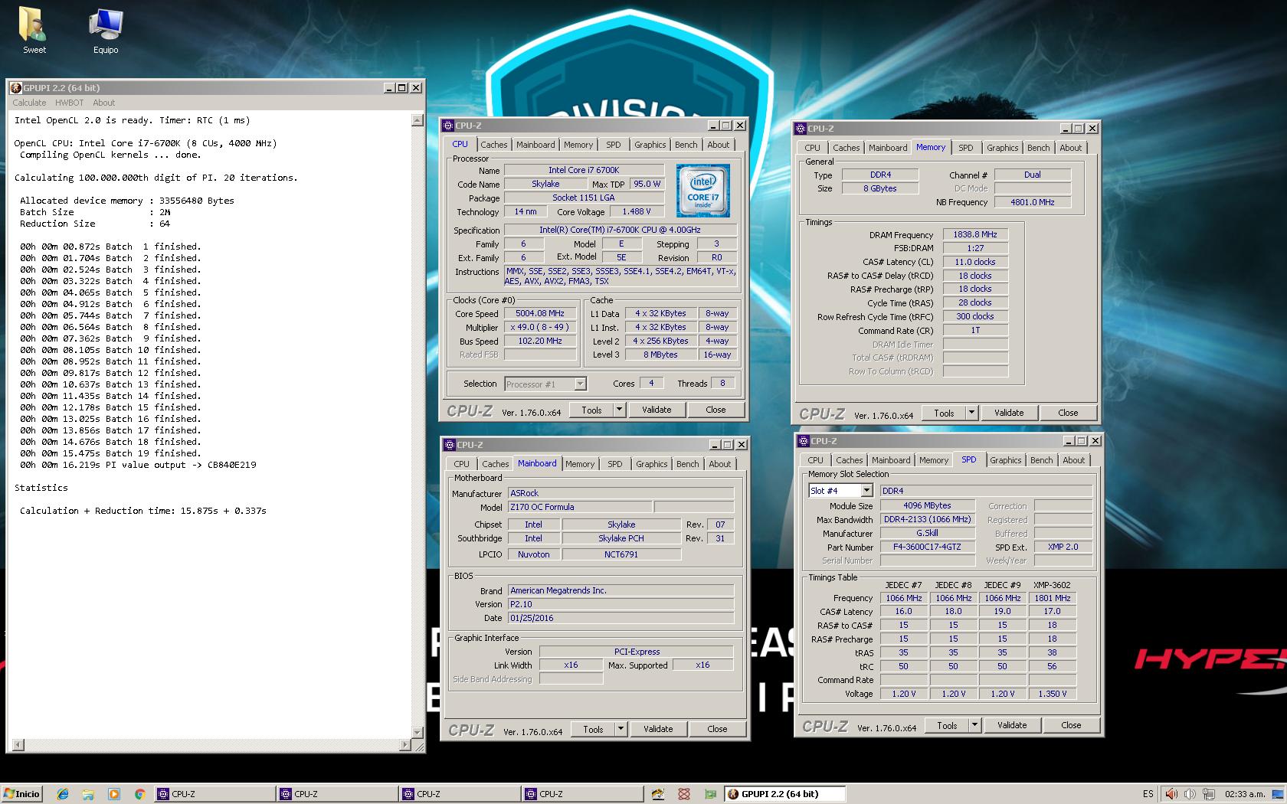Click the ES language indicator in tray

click(1148, 794)
